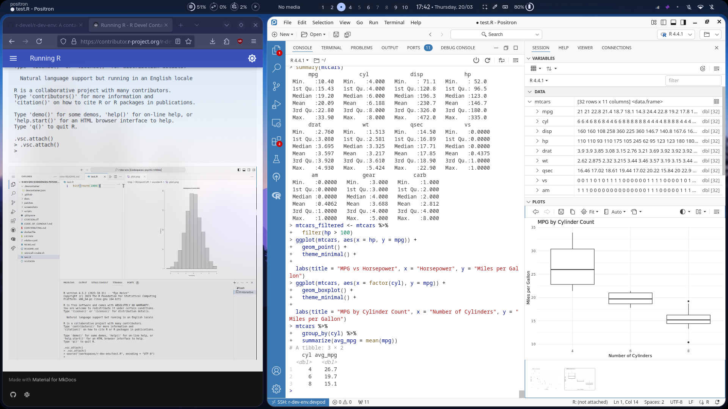The image size is (728, 409).
Task: Toggle the Running R page color theme icon
Action: [x=252, y=58]
